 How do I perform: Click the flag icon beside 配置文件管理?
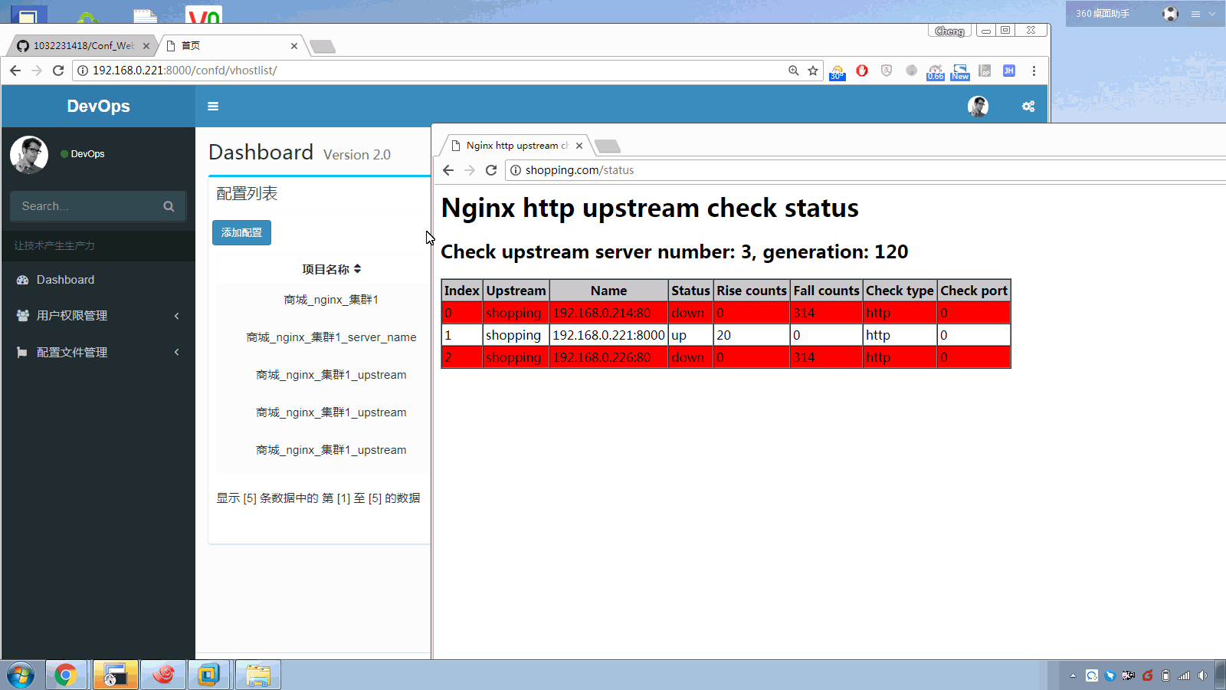22,353
